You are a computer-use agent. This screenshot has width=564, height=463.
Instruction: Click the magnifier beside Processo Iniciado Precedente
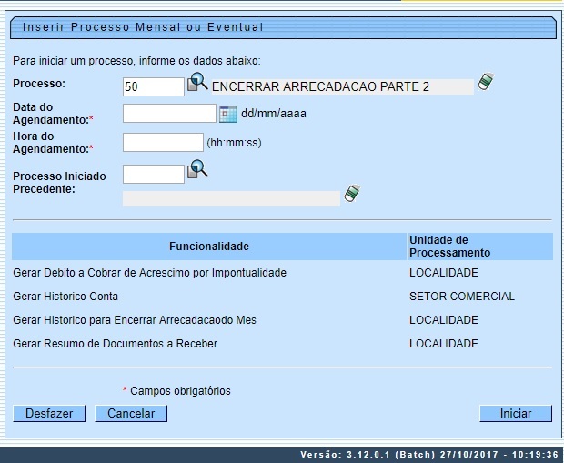[x=197, y=169]
